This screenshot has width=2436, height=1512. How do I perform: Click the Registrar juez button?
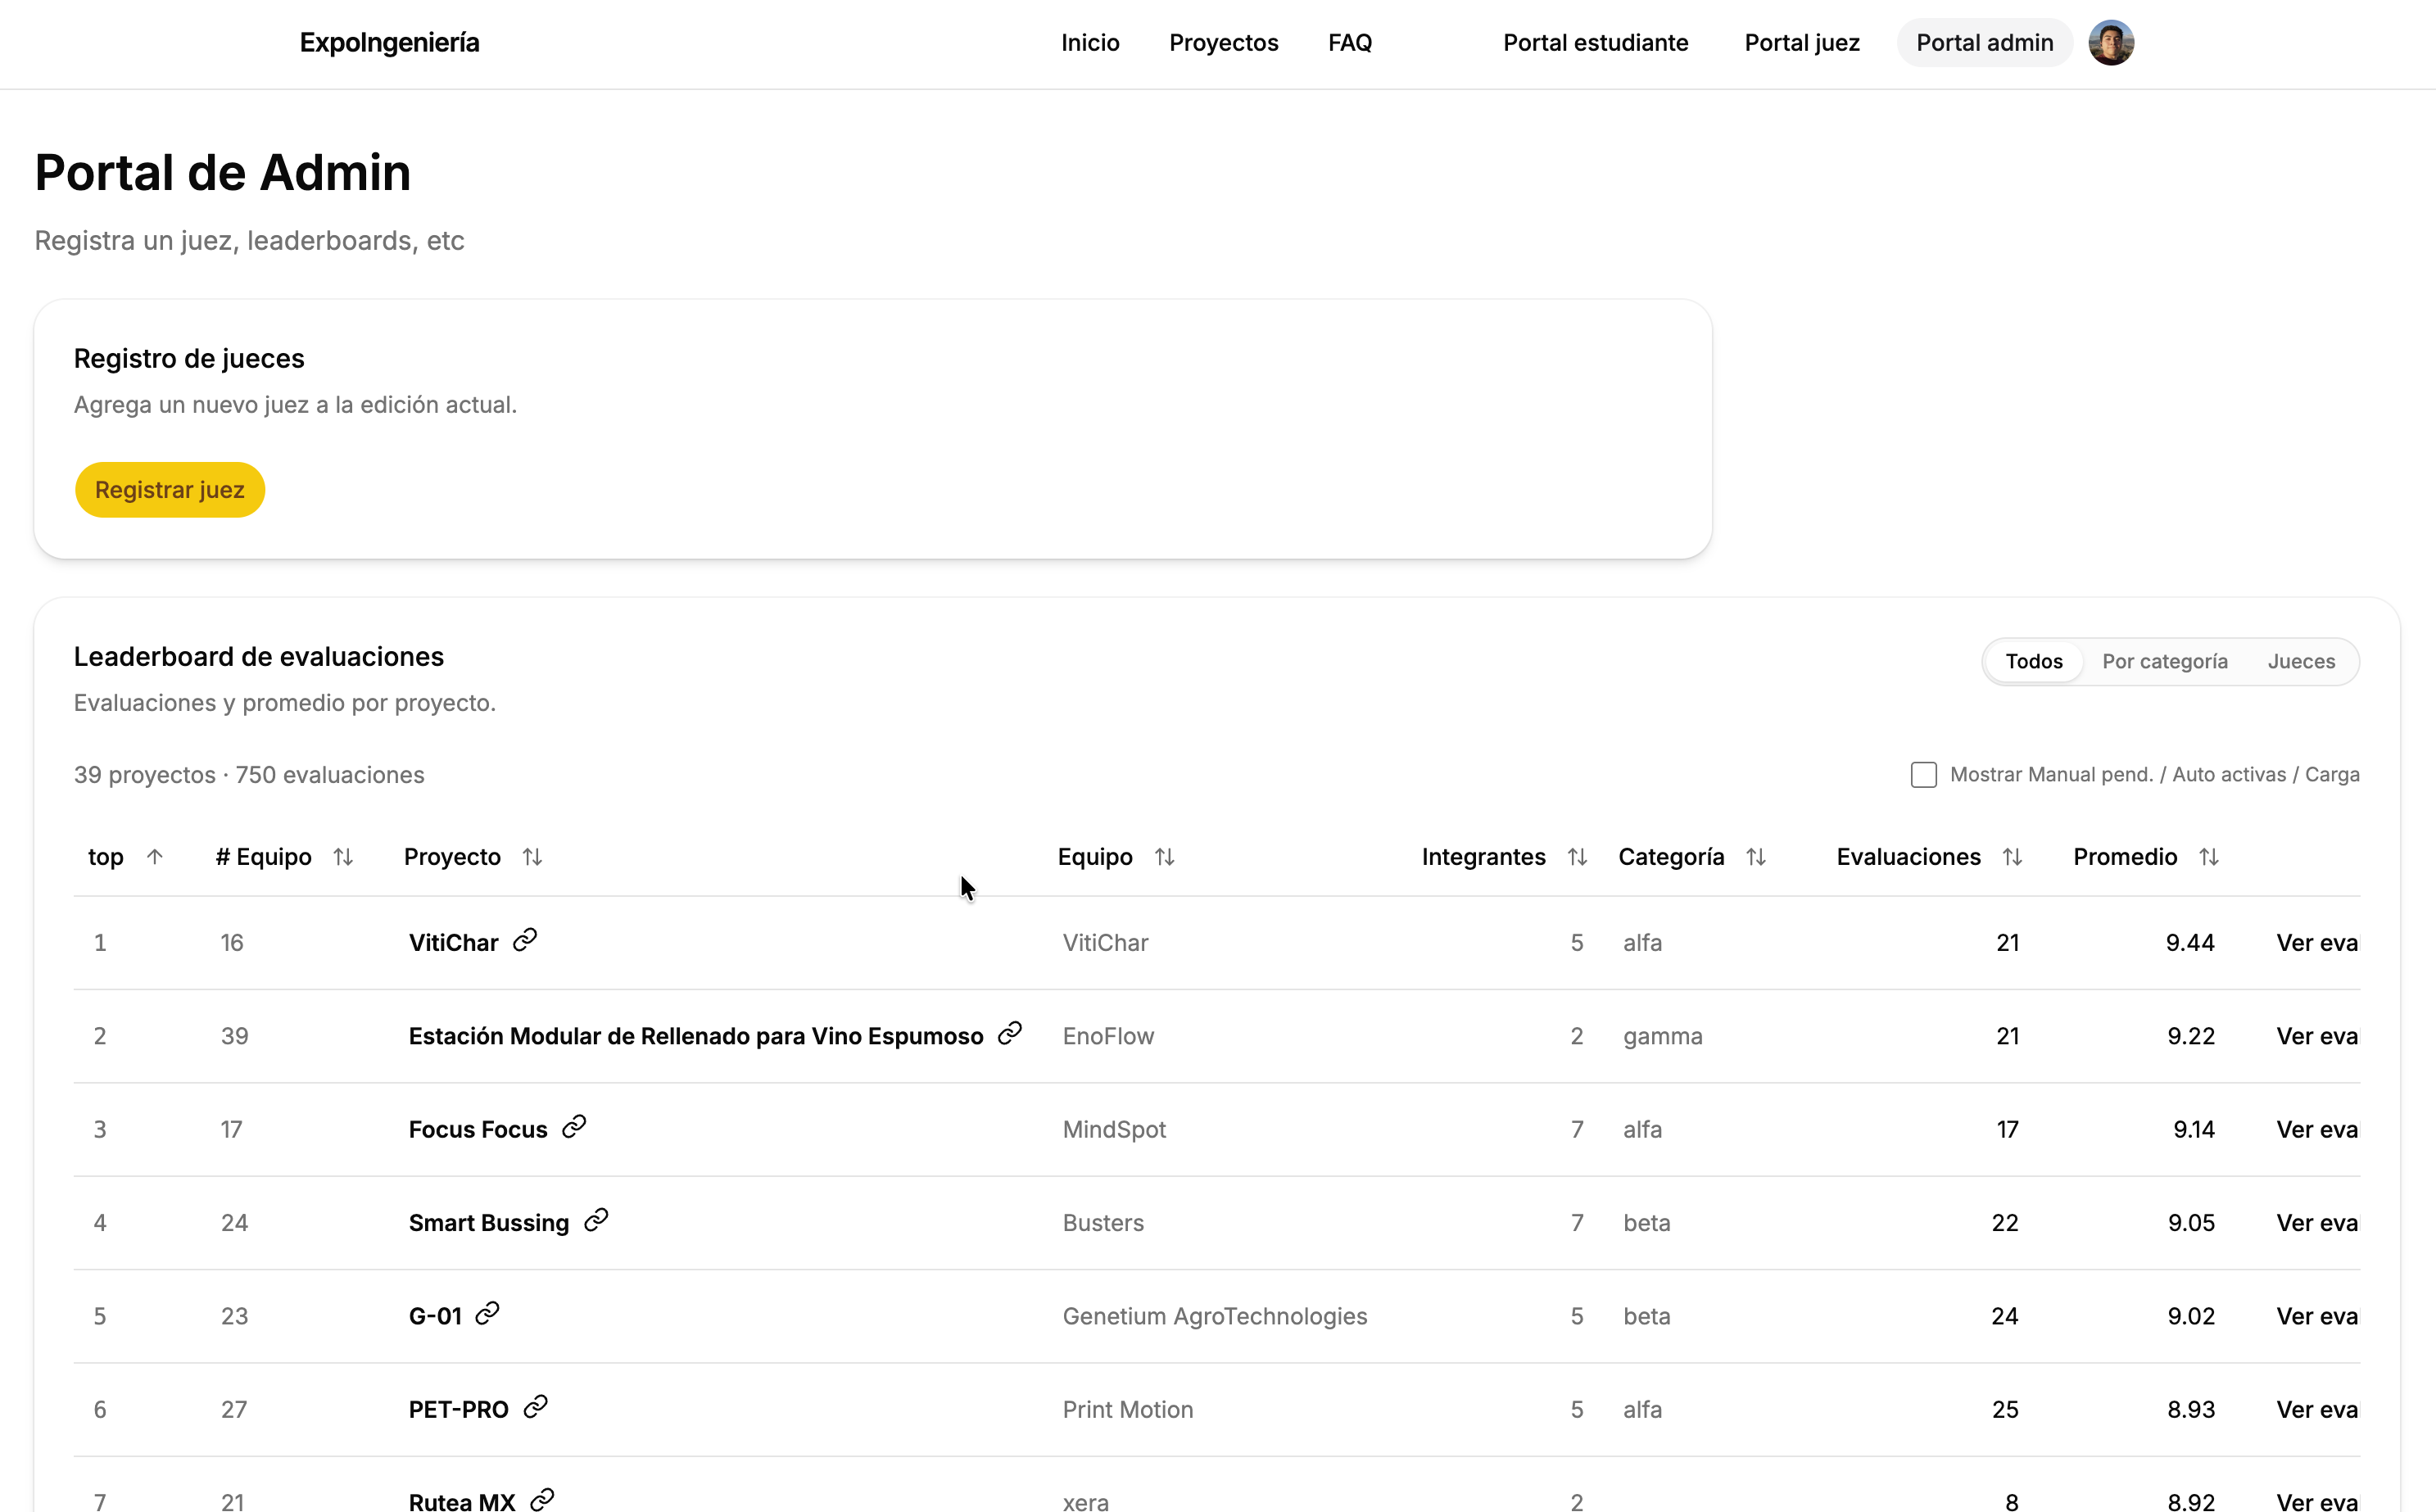tap(170, 490)
